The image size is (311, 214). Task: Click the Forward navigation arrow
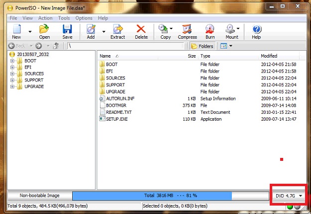(x=39, y=46)
